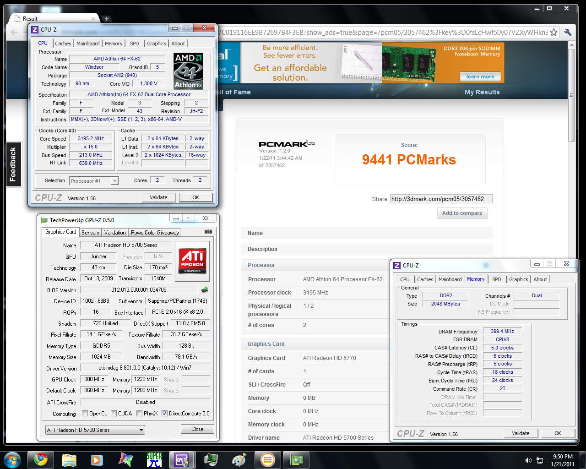The image size is (586, 469).
Task: Switch to CPU tab in CPU-Z memory window
Action: tap(405, 279)
